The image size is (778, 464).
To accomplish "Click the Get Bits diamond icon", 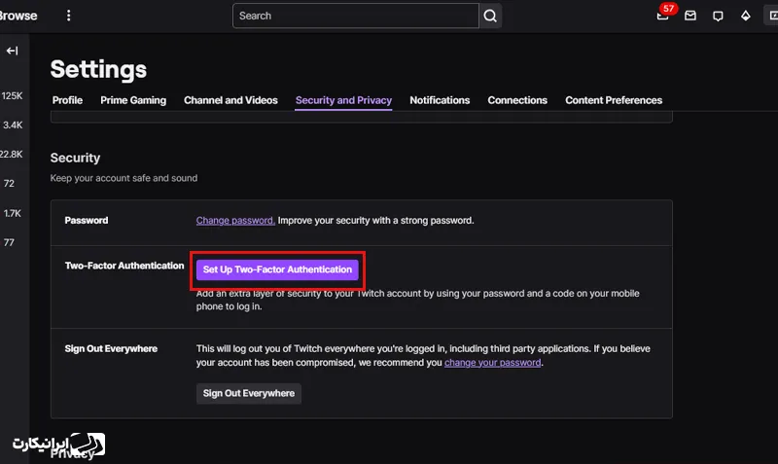I will coord(745,17).
